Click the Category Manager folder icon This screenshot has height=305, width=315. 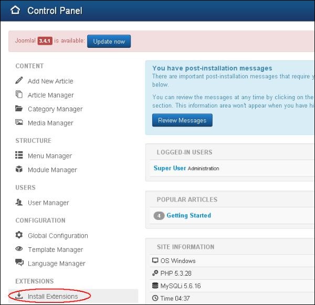click(19, 109)
